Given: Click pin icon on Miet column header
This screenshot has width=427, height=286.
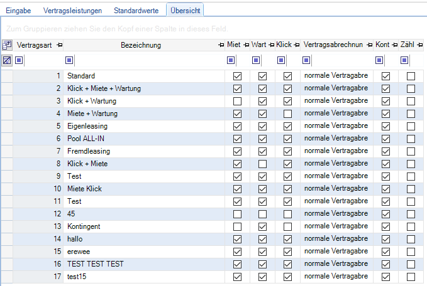Looking at the screenshot, I should coord(246,45).
